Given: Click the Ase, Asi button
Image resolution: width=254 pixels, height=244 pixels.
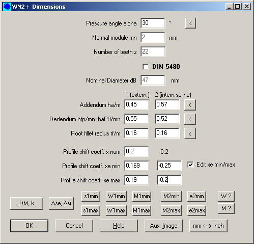Looking at the screenshot, I should (61, 203).
